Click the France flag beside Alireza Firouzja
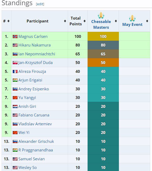 [15, 72]
